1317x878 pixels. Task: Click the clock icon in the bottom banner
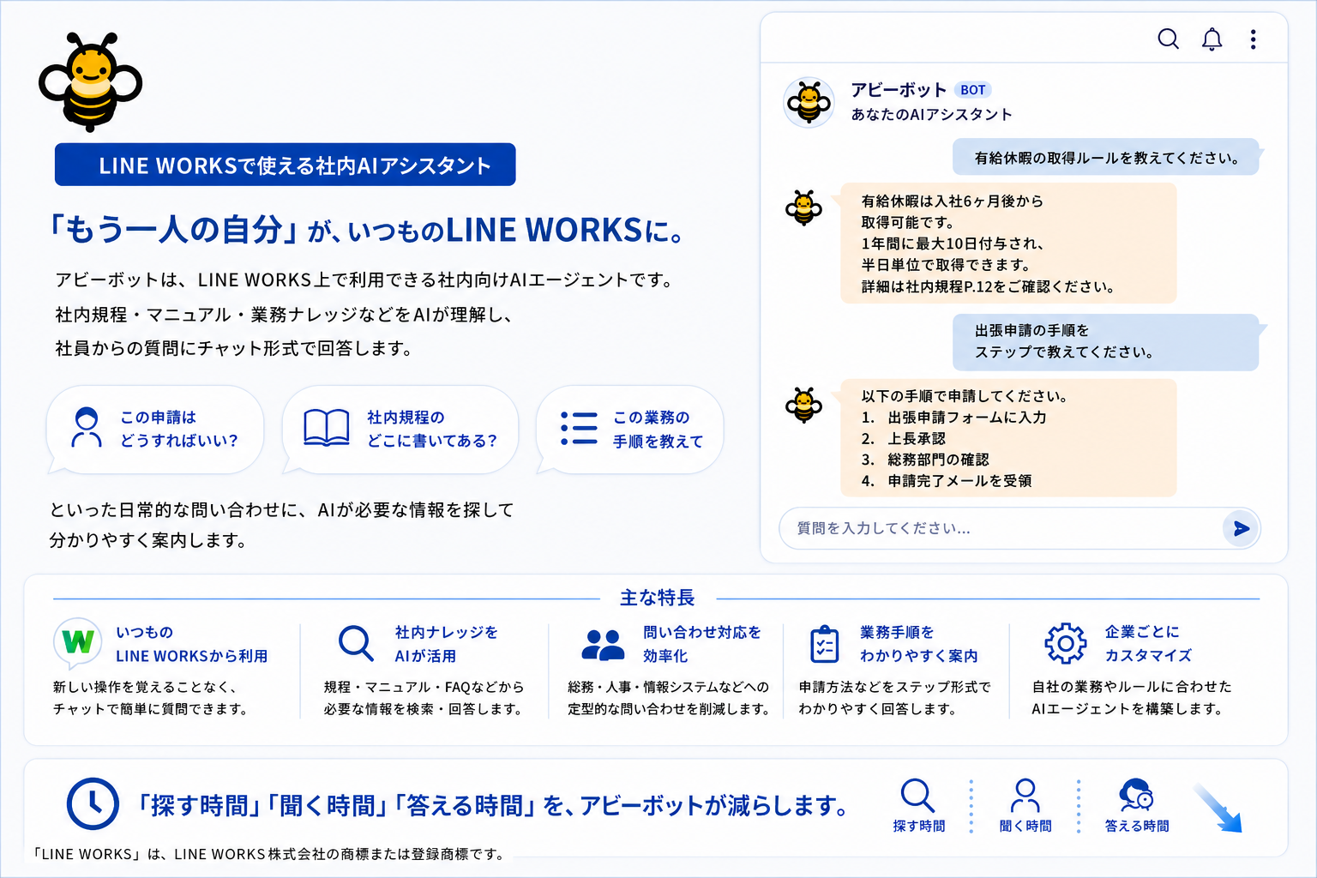(93, 803)
